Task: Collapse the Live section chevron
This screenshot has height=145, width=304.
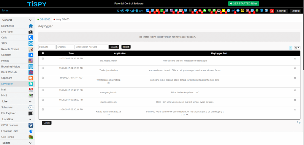Action: (30, 101)
